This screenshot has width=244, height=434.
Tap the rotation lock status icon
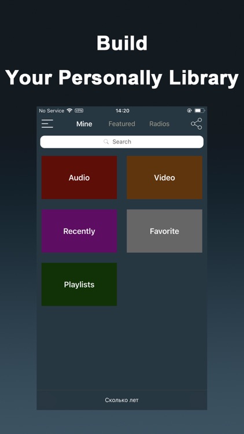189,111
